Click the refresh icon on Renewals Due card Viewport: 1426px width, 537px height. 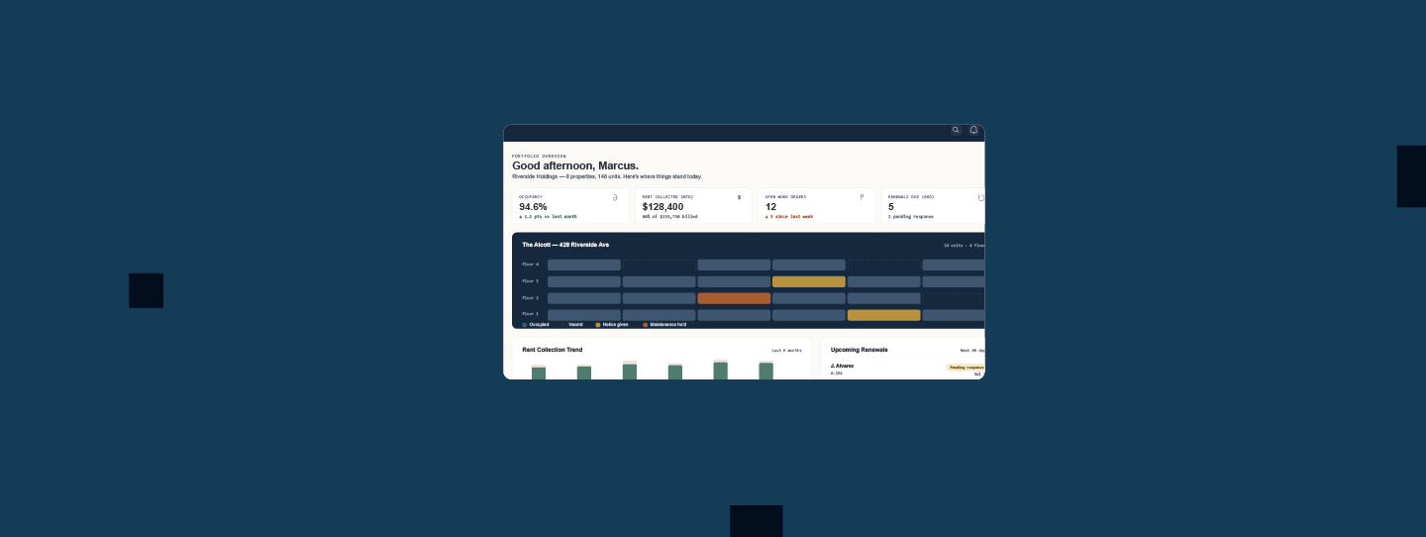click(981, 197)
